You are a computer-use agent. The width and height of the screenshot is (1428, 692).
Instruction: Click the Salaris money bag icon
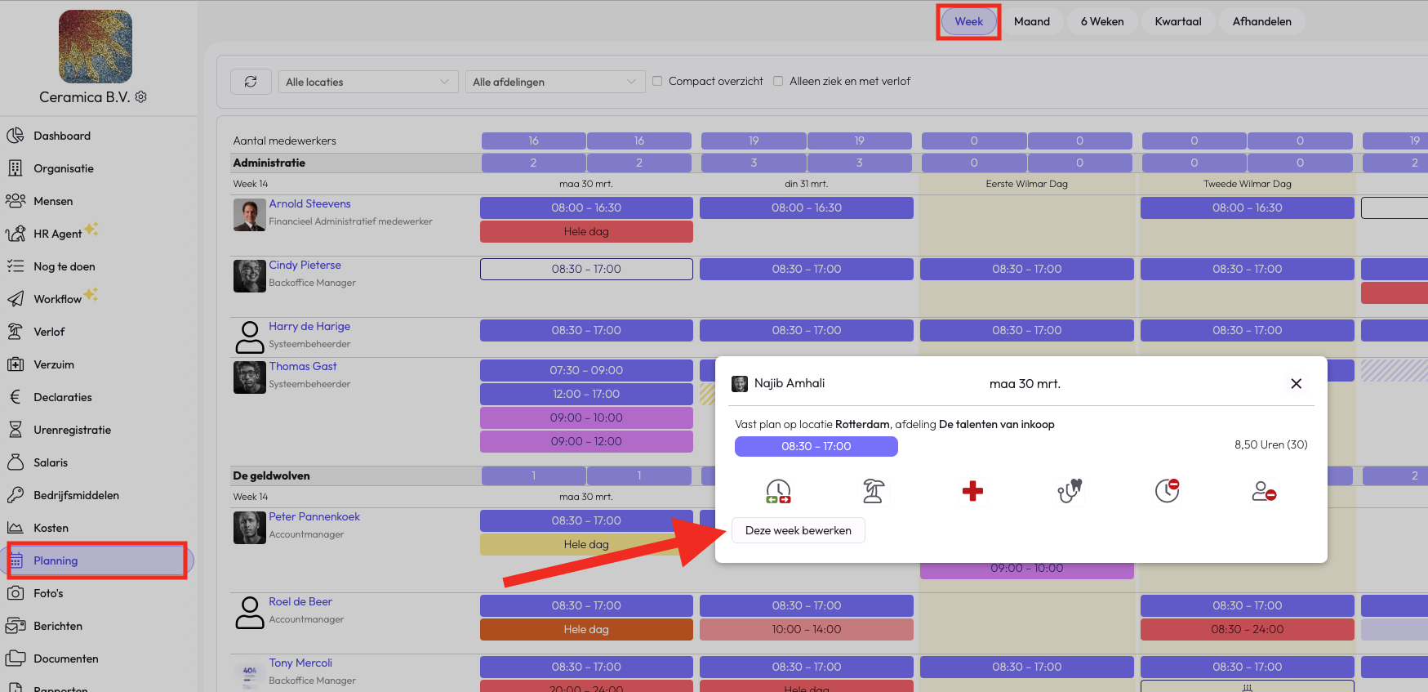pyautogui.click(x=15, y=462)
